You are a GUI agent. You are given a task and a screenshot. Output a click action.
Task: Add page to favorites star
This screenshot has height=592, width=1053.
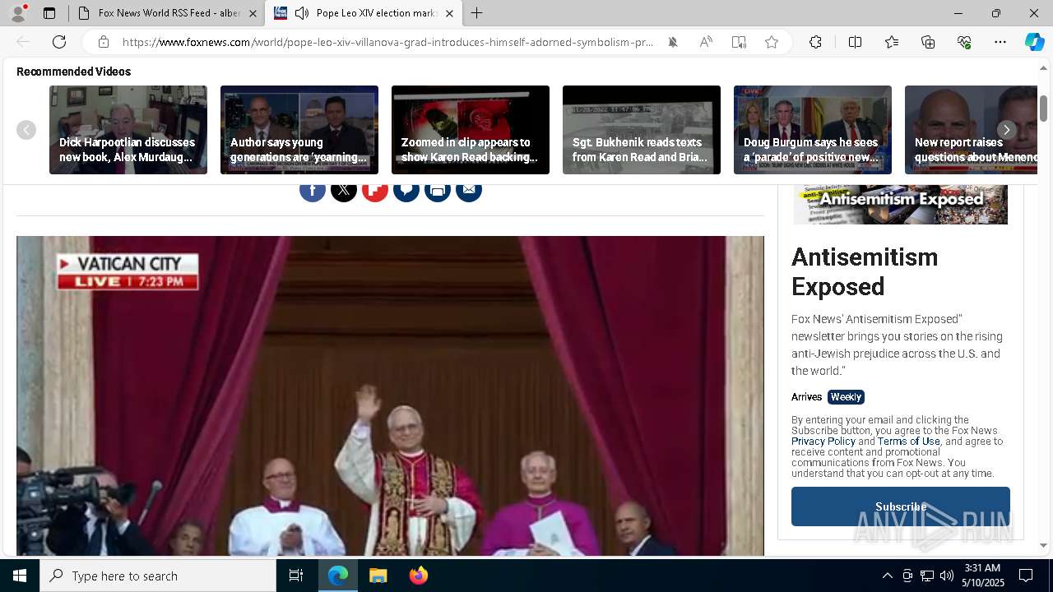(772, 42)
